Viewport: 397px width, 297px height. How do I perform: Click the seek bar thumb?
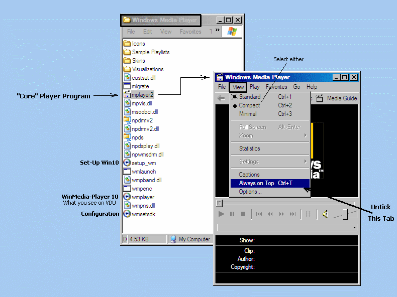point(219,203)
